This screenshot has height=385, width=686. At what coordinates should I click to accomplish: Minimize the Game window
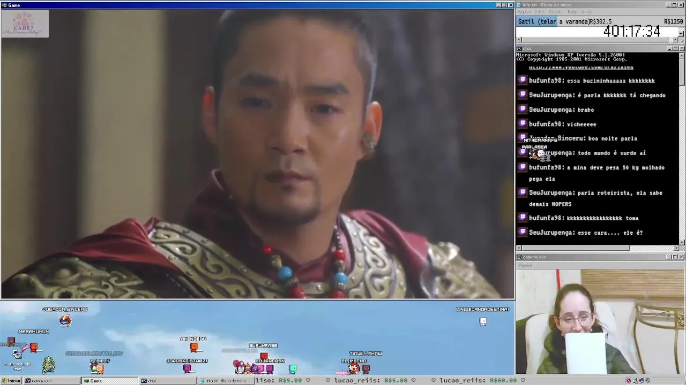pos(498,5)
